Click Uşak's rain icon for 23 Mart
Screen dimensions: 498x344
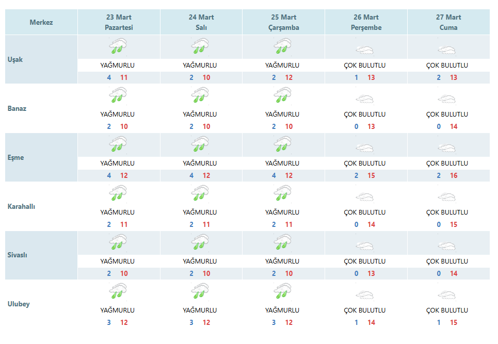(118, 46)
